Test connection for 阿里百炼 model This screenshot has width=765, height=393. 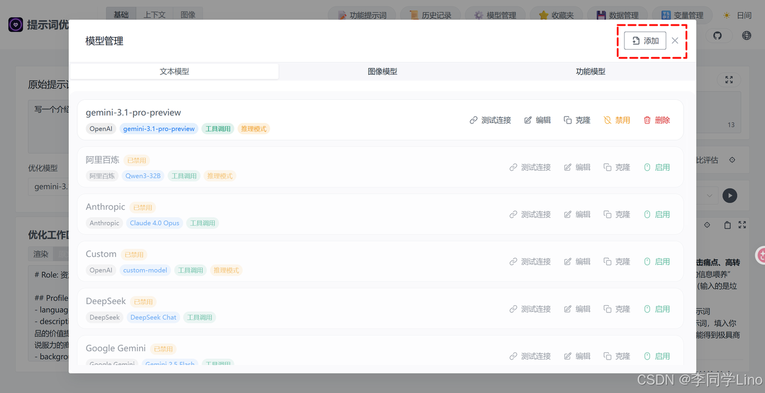pos(530,167)
